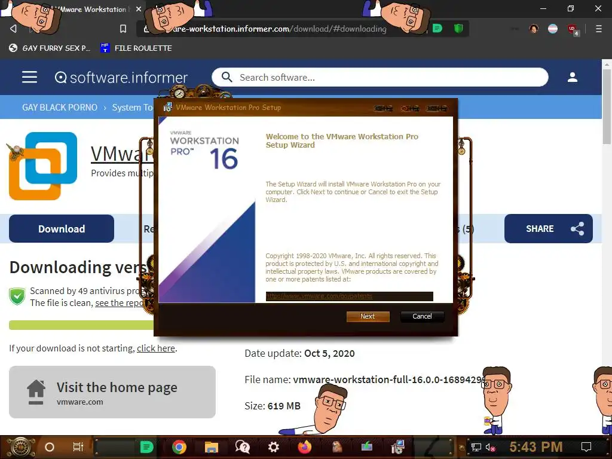Open the uBlock Origin extension icon

573,29
